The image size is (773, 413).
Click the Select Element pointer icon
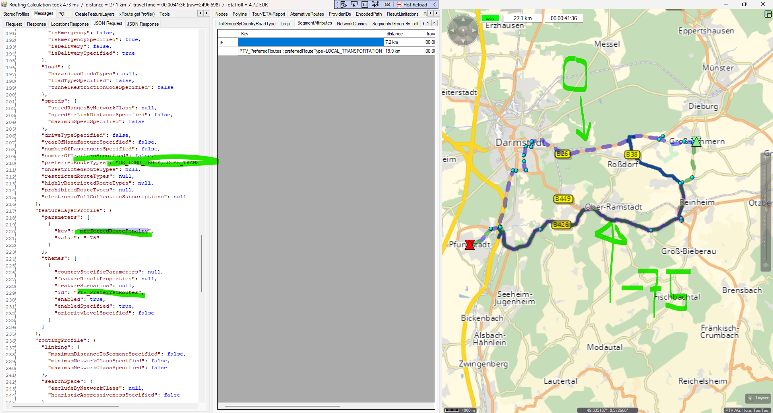(x=354, y=4)
